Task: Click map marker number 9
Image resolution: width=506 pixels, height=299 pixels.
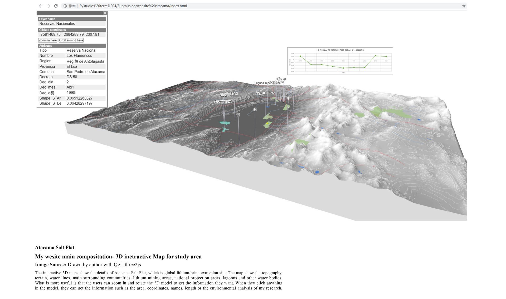Action: (x=288, y=109)
